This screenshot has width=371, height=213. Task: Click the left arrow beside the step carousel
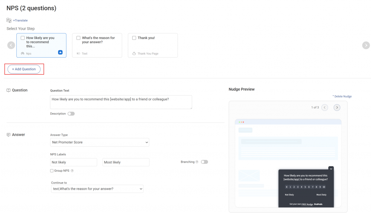click(11, 45)
